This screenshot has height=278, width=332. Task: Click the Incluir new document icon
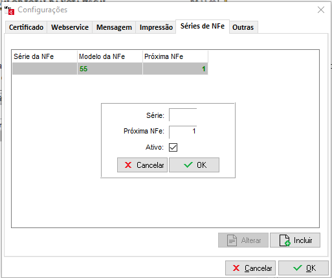285,240
